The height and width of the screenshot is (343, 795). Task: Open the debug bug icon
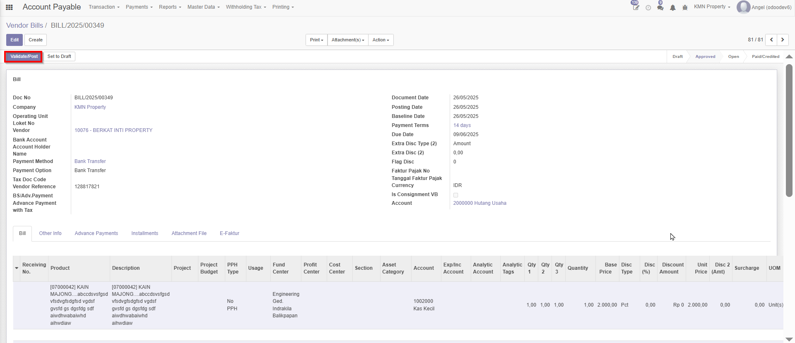[685, 7]
